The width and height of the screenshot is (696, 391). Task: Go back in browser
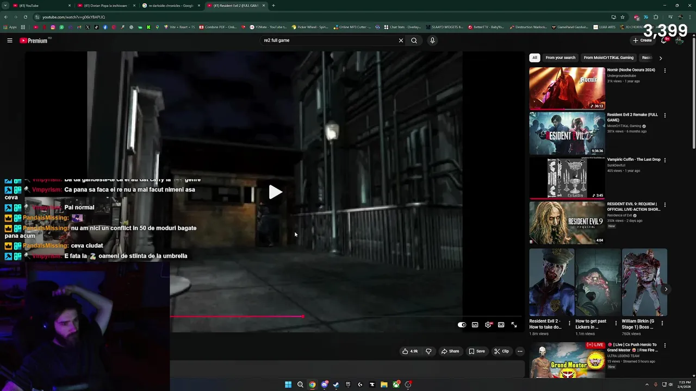pyautogui.click(x=6, y=17)
